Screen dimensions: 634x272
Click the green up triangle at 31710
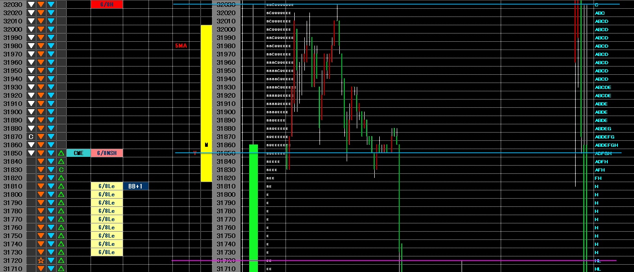click(61, 269)
